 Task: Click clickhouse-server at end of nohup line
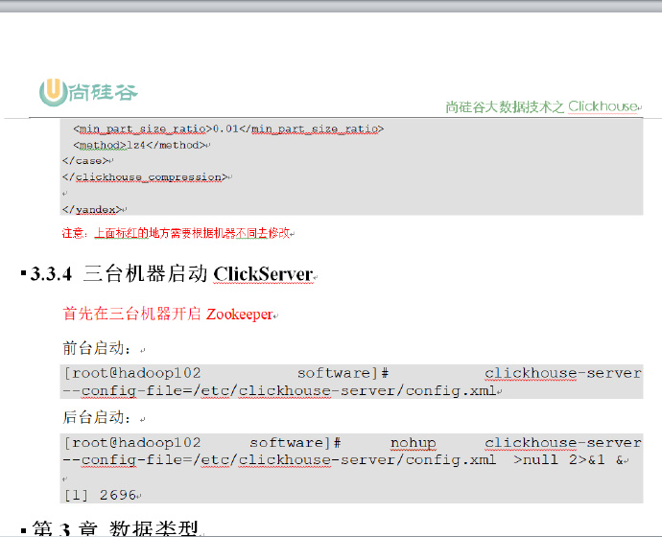pos(563,443)
